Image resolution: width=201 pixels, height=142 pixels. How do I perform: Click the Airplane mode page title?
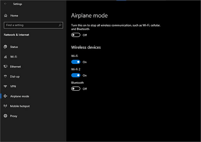[90, 15]
